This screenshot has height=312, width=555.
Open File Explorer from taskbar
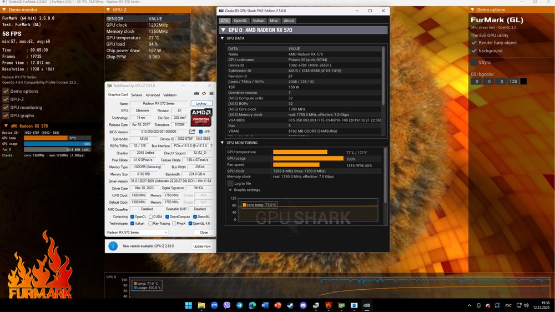pos(201,305)
